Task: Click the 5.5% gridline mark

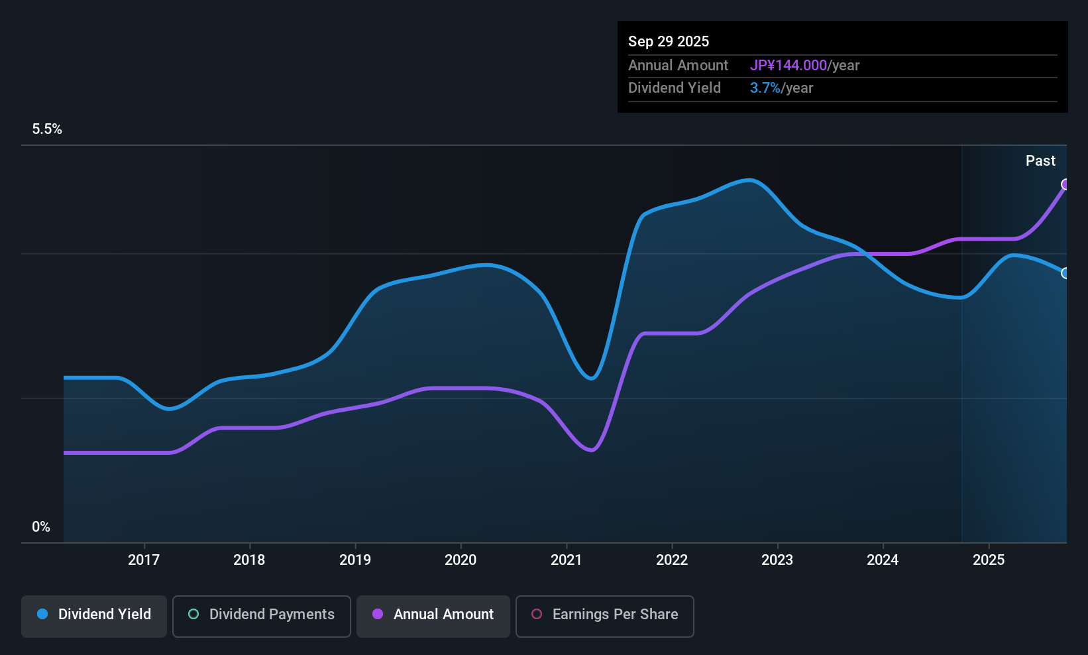Action: point(47,129)
